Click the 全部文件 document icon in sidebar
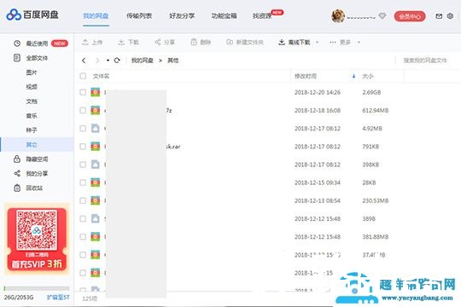This screenshot has height=307, width=461. [x=17, y=58]
